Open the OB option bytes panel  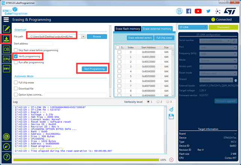[6, 49]
